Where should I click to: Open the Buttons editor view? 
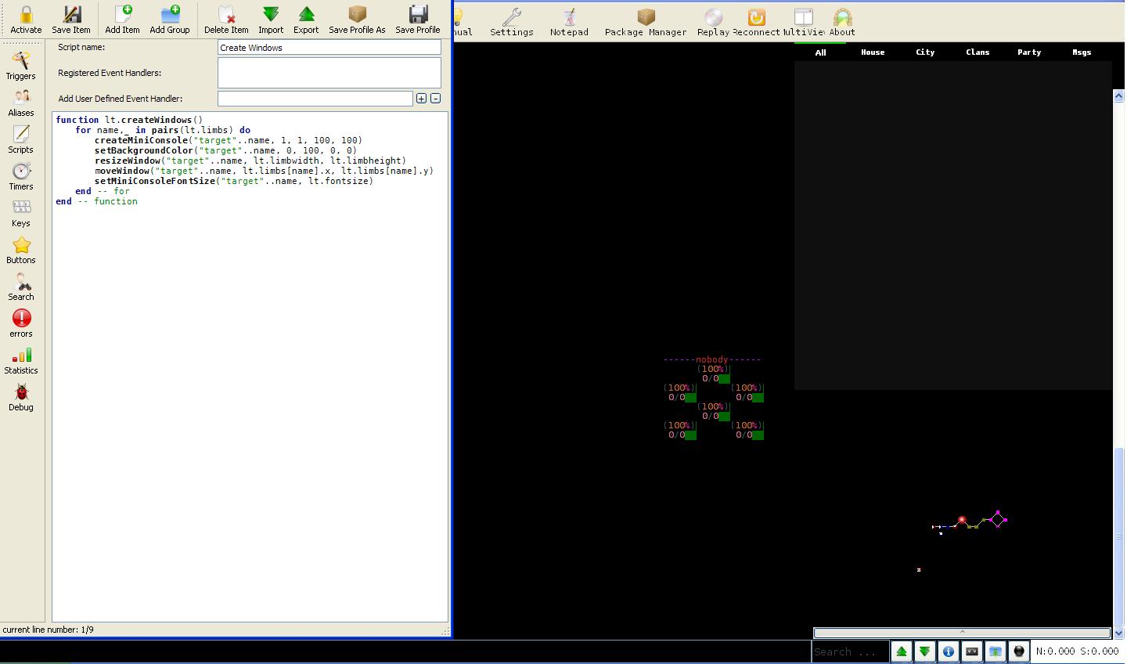21,250
